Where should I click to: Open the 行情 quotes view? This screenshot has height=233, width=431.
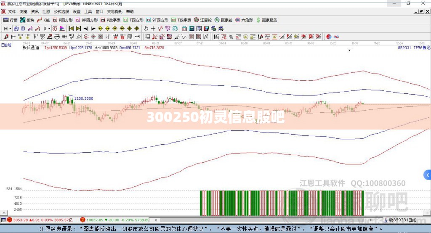11,20
